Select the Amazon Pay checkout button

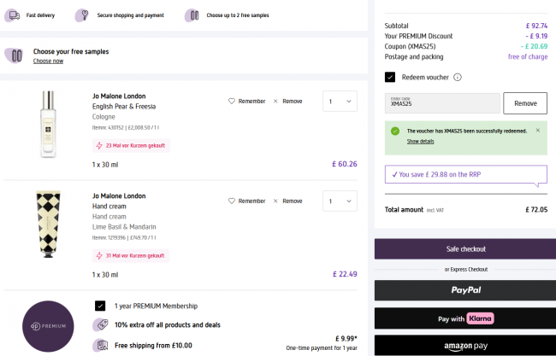[464, 346]
